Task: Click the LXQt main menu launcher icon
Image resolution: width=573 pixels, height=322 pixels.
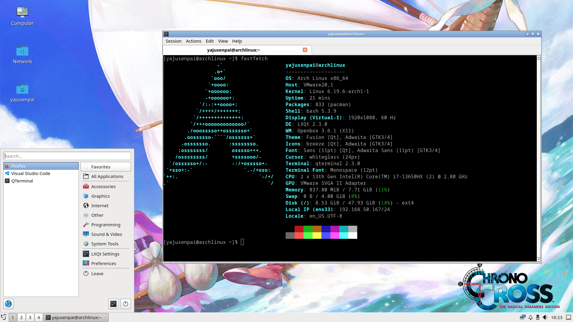Action: [x=4, y=317]
